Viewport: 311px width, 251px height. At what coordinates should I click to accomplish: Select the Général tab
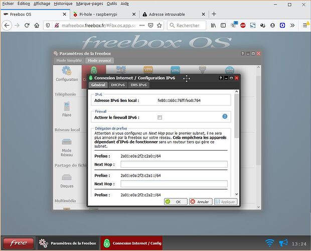(98, 85)
